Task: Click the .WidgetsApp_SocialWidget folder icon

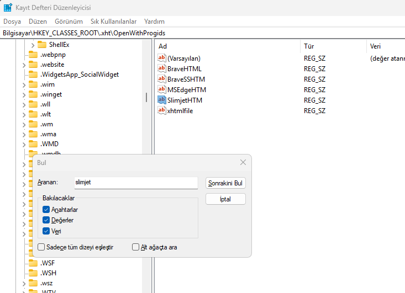Action: coord(33,74)
